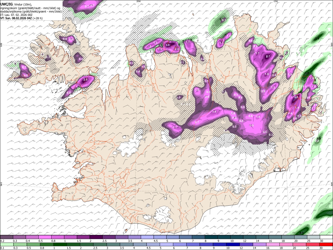The image size is (333, 250).
Task: Click the 64N latitude label on left edge
Action: click(x=1, y=184)
